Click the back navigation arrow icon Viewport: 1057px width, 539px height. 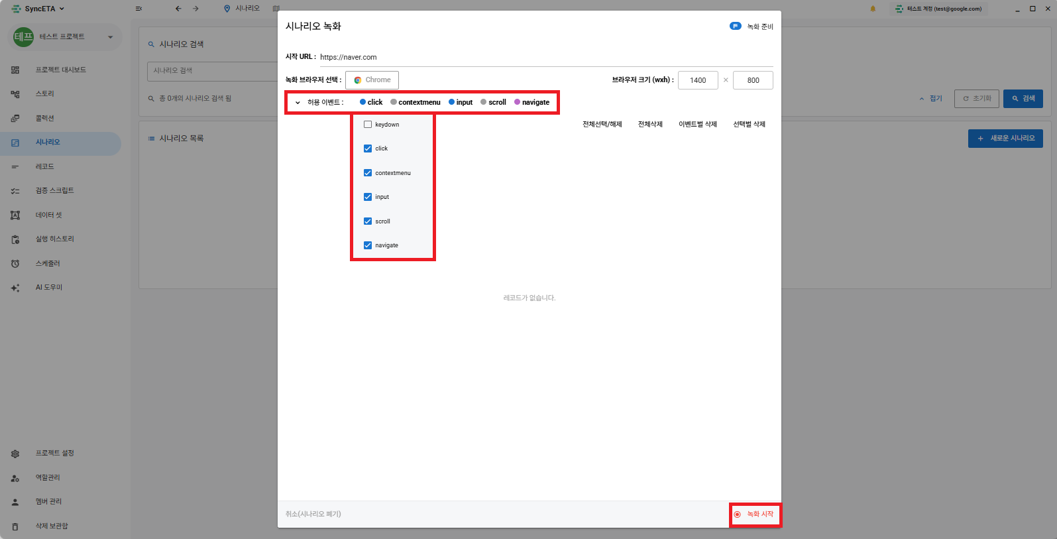coord(178,9)
